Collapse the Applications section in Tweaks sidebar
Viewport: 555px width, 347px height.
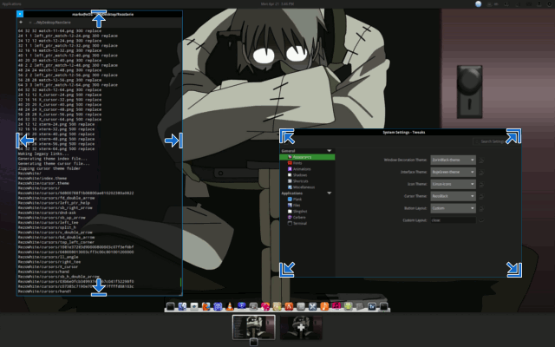pyautogui.click(x=330, y=193)
